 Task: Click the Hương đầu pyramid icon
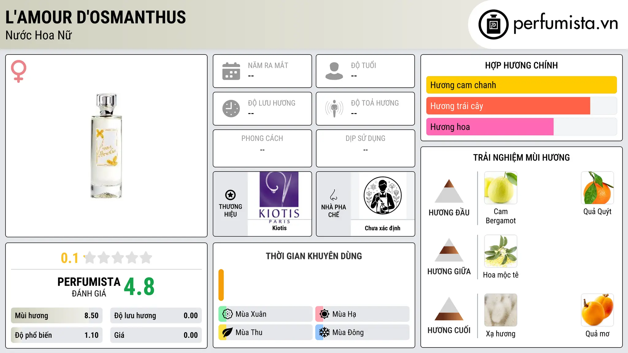[449, 191]
